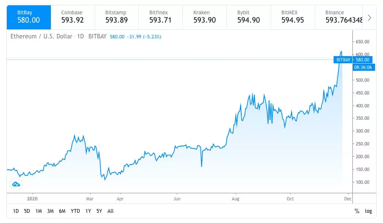Select the Bitfinex exchange tab
The image size is (383, 223).
[160, 17]
